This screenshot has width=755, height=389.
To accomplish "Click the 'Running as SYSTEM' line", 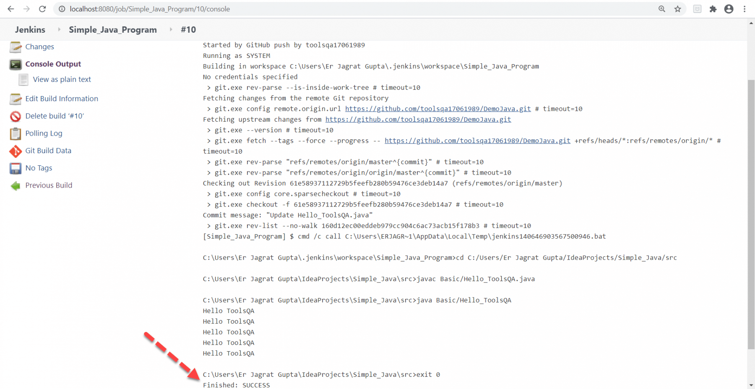I will 237,55.
